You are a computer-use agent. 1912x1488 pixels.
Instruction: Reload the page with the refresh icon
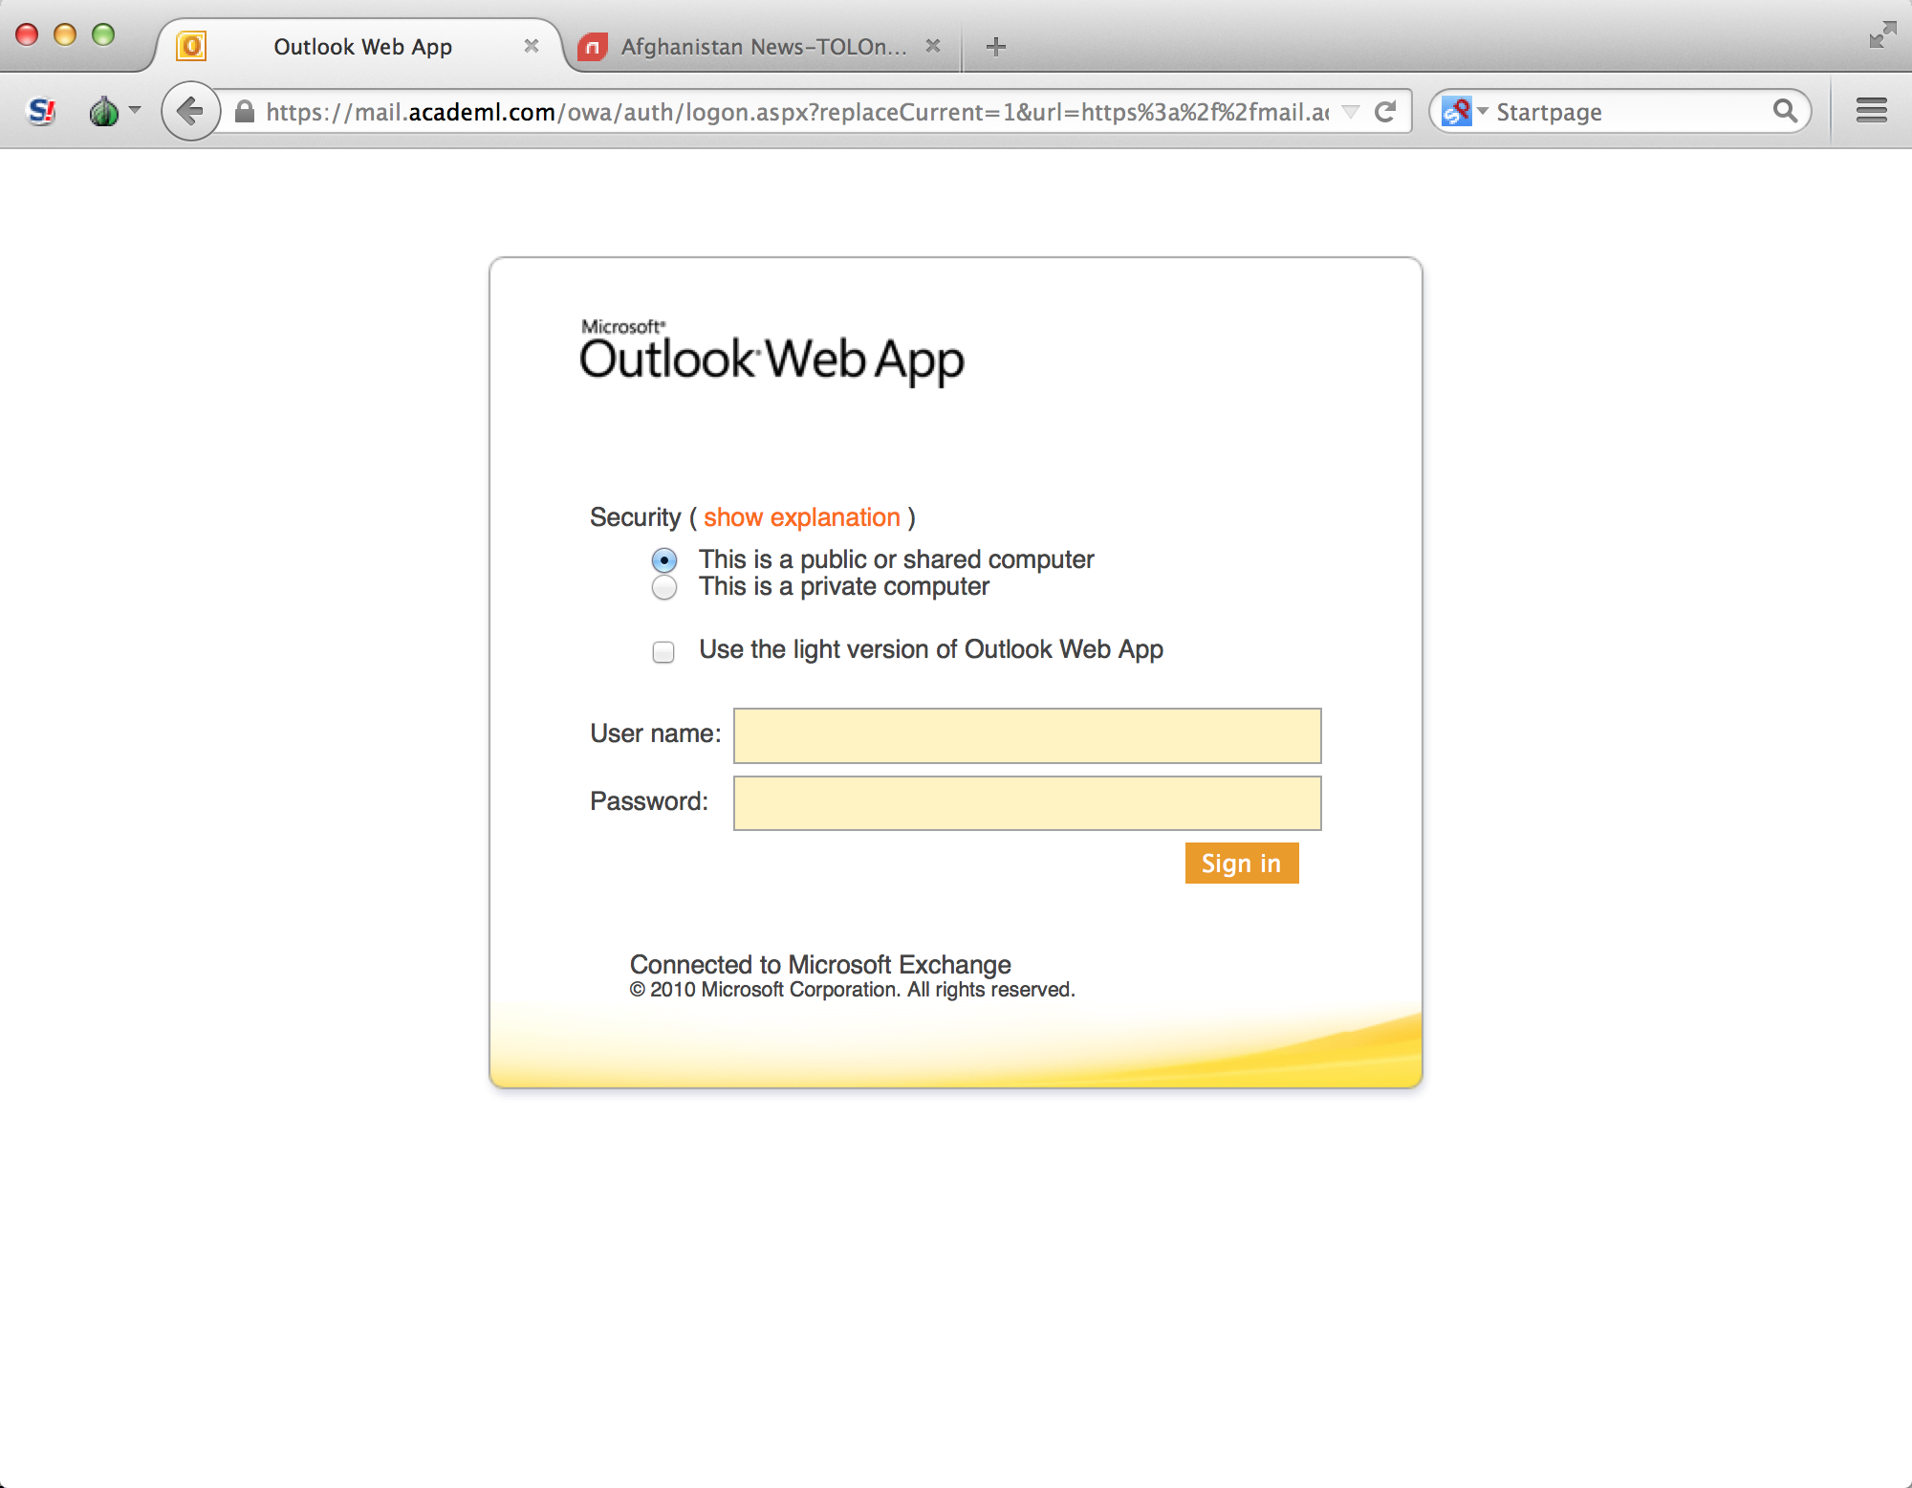1385,112
